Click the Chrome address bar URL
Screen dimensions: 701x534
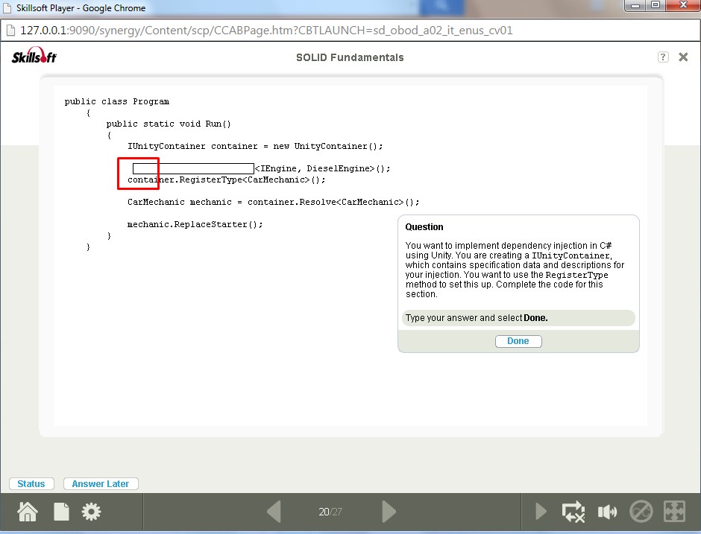click(x=266, y=31)
